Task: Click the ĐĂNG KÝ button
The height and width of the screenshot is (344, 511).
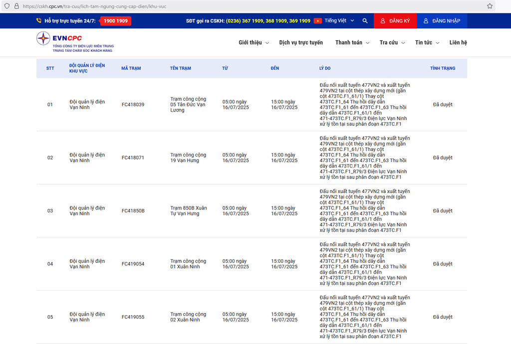Action: 395,21
